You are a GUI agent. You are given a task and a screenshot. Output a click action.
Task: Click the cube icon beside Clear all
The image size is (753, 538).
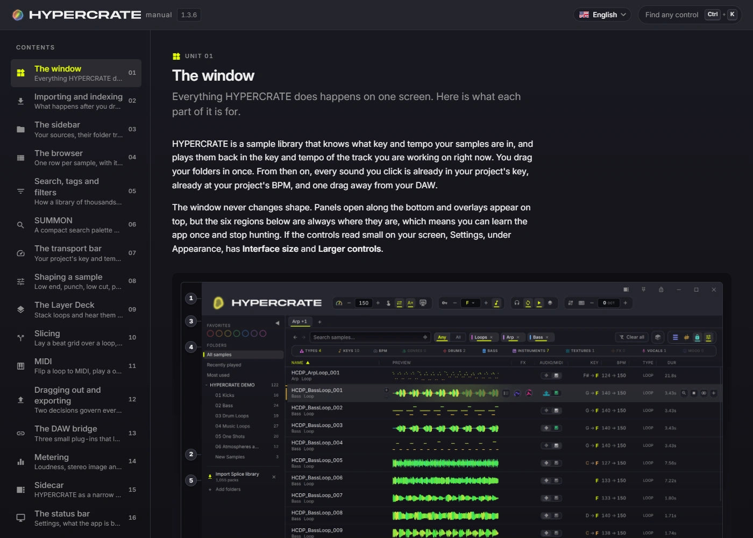(x=658, y=337)
